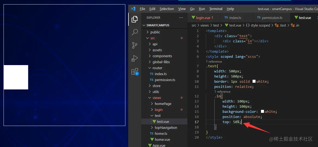The width and height of the screenshot is (318, 147).
Task: Click the TS icon on permission.ts tab
Action: click(x=259, y=18)
